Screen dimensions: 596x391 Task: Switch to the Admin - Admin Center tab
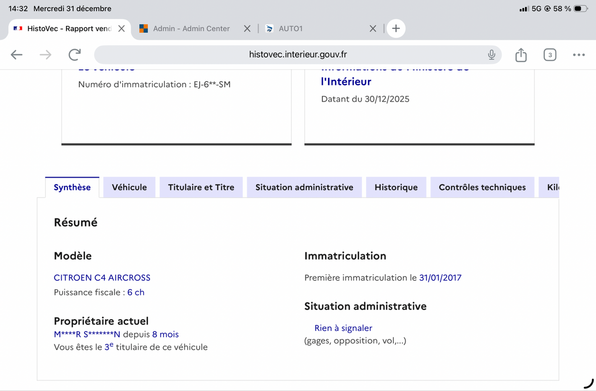click(x=191, y=29)
